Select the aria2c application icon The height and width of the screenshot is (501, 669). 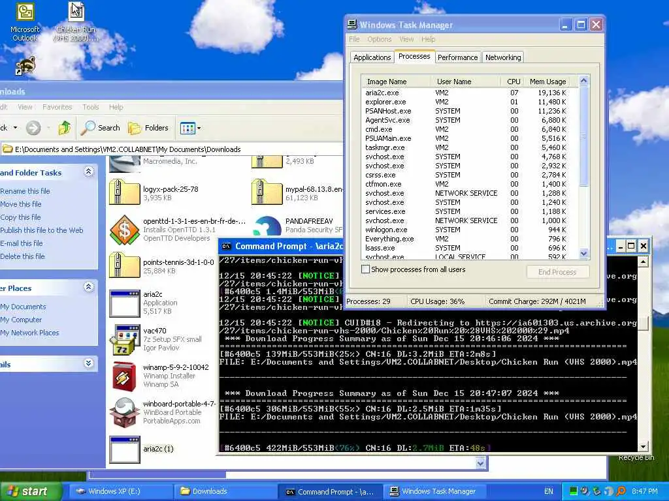(124, 304)
